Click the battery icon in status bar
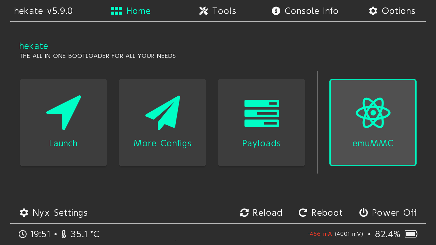This screenshot has width=436, height=245. click(411, 234)
